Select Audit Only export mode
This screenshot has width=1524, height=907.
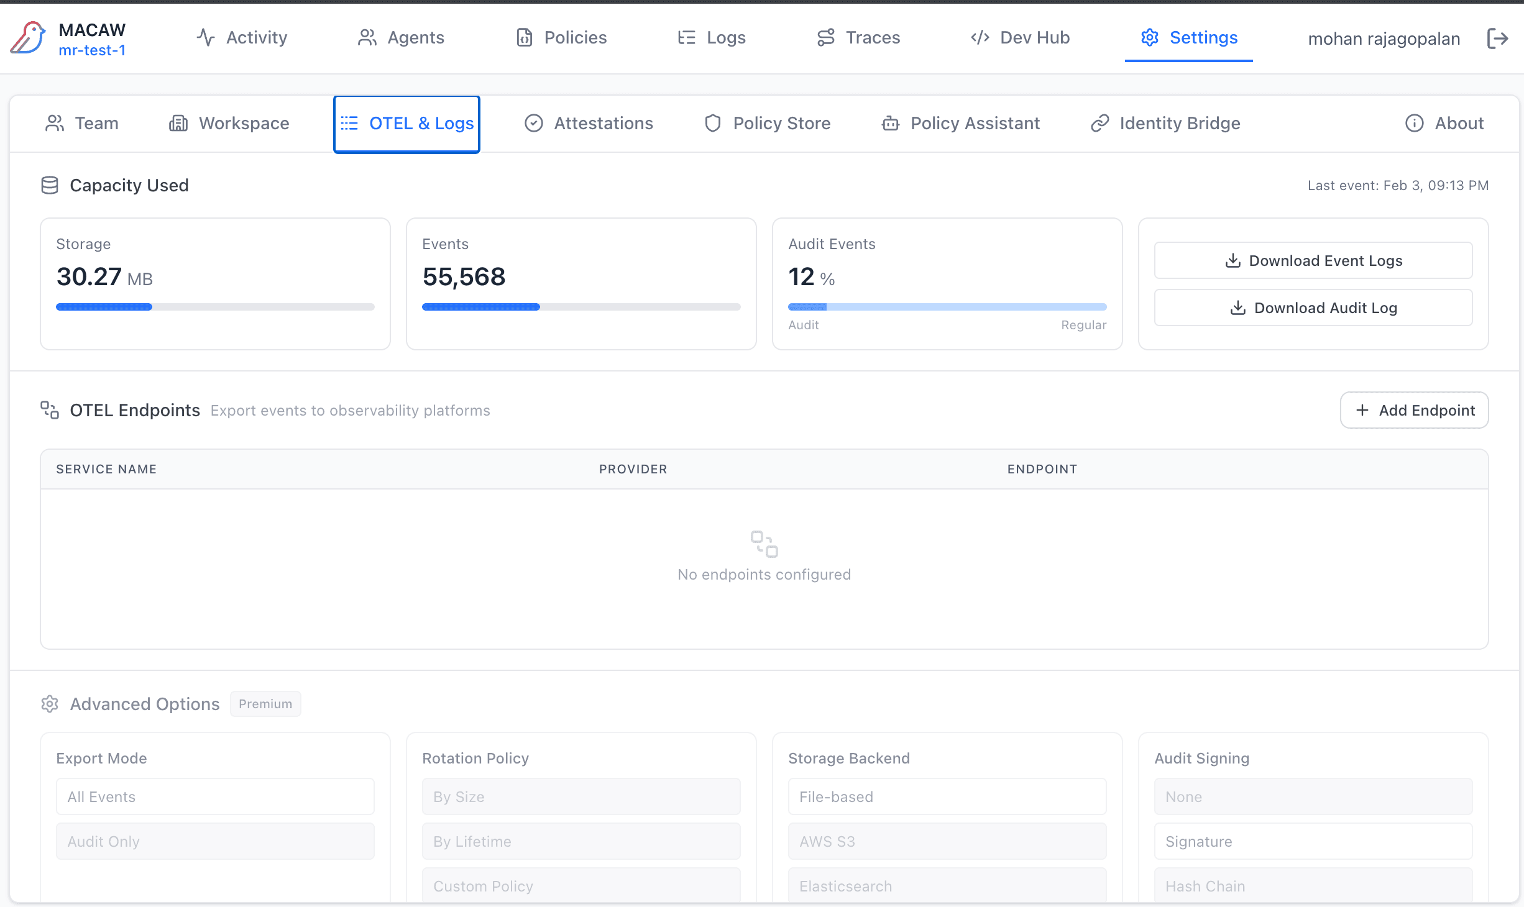click(215, 841)
